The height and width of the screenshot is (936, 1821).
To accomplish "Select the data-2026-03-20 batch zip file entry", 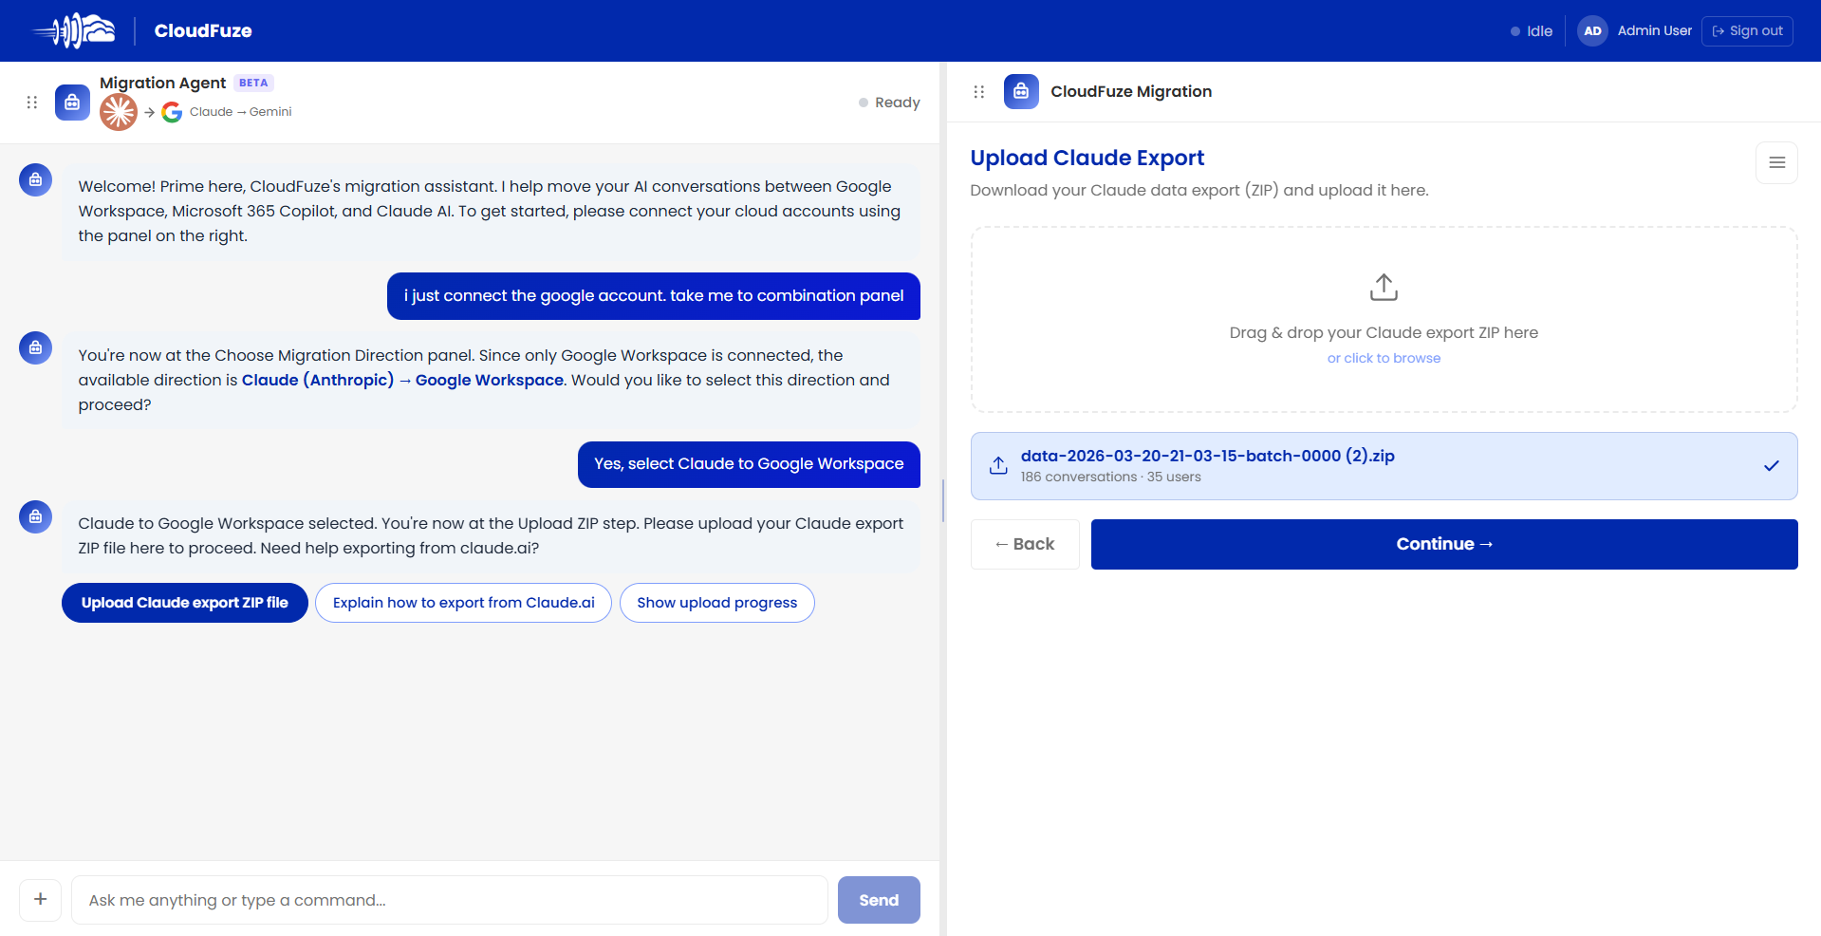I will point(1384,465).
